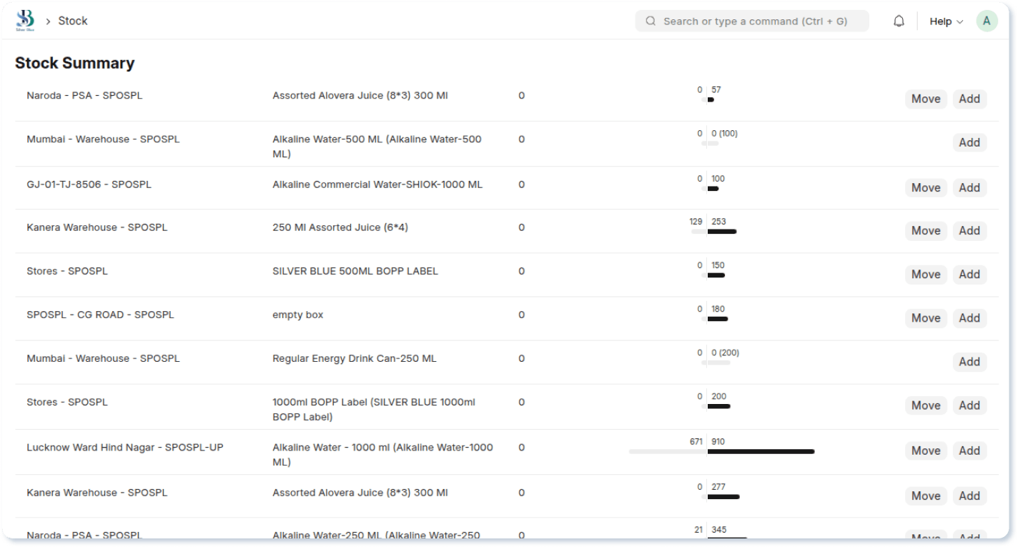Add stock for Regular Energy Drink Can-250 ML
Viewport: 1018px width, 547px height.
pos(969,362)
